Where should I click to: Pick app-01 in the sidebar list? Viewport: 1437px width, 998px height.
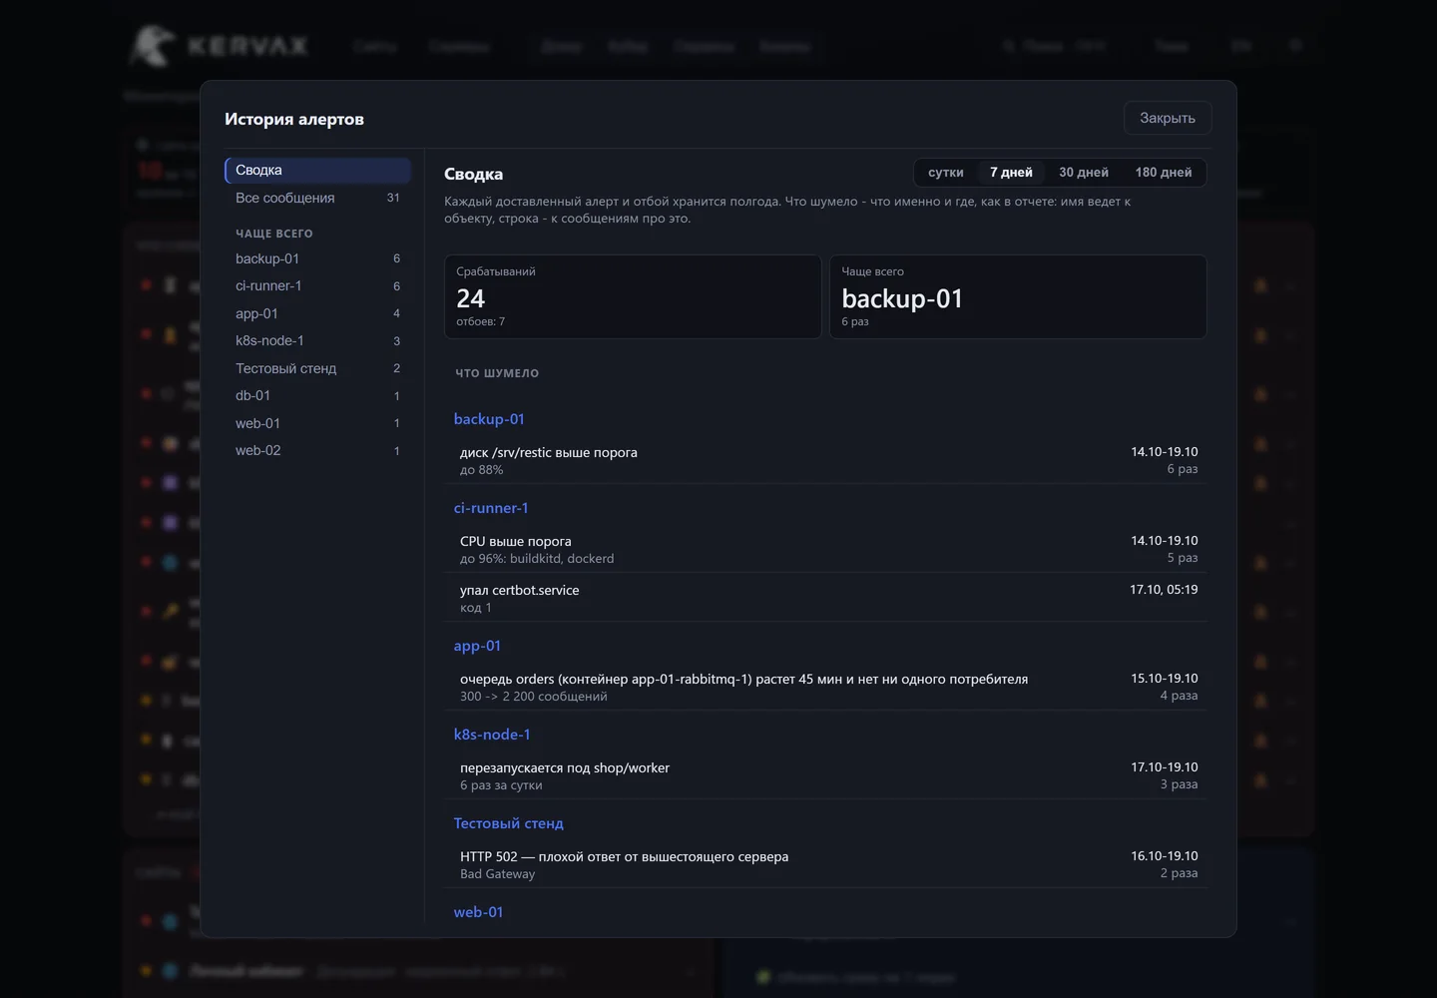pos(318,313)
